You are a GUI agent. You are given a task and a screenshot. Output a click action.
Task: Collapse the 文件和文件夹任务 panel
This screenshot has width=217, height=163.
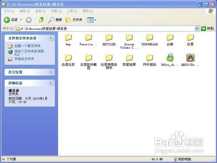[51, 38]
